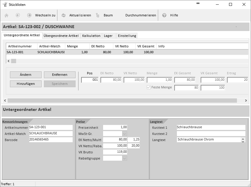
Task: Open Hilfe from the toolbar
Action: [x=174, y=15]
